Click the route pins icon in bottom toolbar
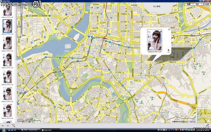Image resolution: width=211 pixels, height=132 pixels. [x=13, y=125]
